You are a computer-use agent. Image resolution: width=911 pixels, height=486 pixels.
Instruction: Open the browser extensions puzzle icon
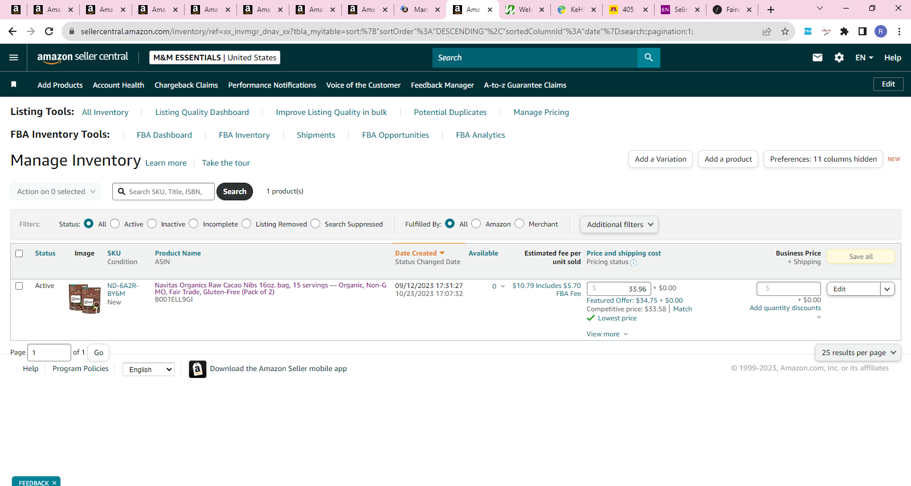[844, 31]
